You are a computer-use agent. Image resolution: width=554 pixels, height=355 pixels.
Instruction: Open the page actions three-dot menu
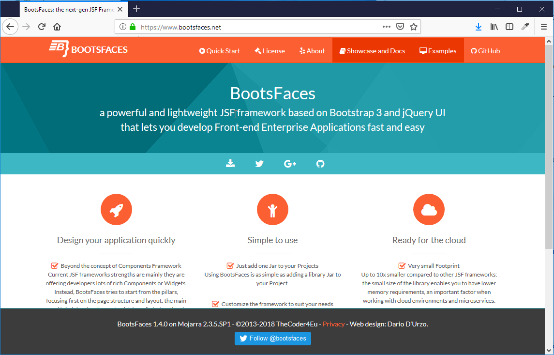[387, 27]
